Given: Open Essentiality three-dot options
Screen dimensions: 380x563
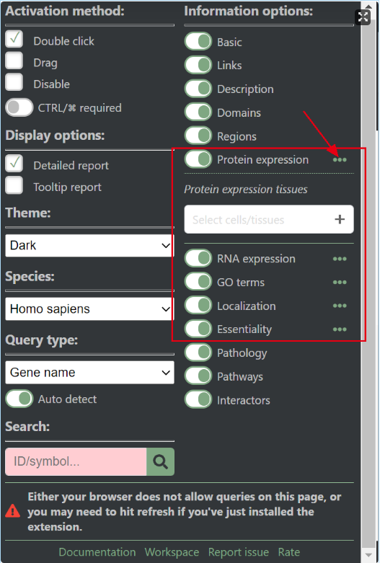Looking at the screenshot, I should 340,329.
